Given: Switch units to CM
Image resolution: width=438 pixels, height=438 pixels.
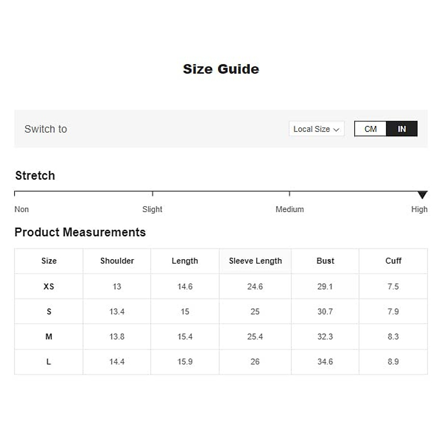Looking at the screenshot, I should [370, 129].
